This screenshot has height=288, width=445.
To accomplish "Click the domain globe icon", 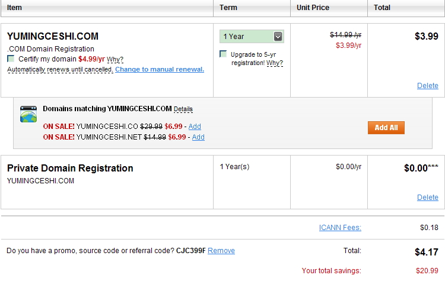I will (x=28, y=114).
